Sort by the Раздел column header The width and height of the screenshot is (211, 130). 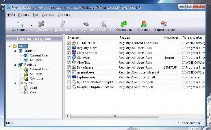coord(139,37)
